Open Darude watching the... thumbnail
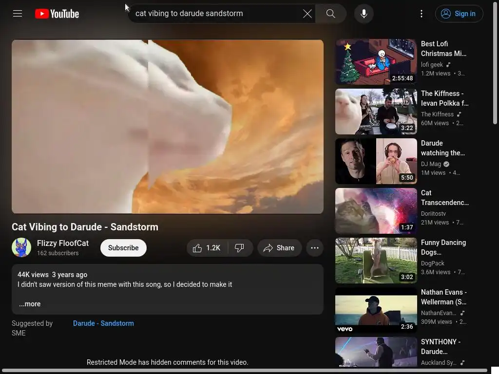The height and width of the screenshot is (374, 499). 376,161
